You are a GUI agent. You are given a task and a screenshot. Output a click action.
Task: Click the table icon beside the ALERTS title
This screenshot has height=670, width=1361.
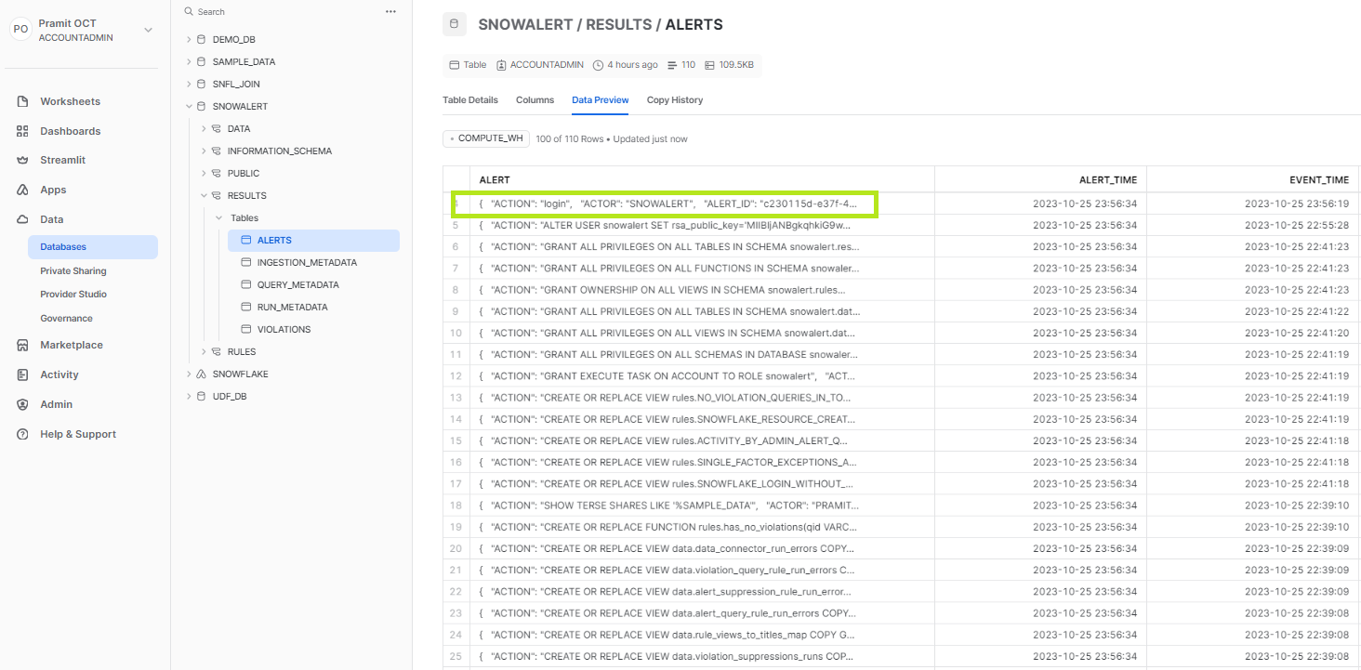453,23
